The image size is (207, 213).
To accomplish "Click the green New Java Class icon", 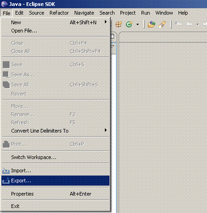I will 129,24.
